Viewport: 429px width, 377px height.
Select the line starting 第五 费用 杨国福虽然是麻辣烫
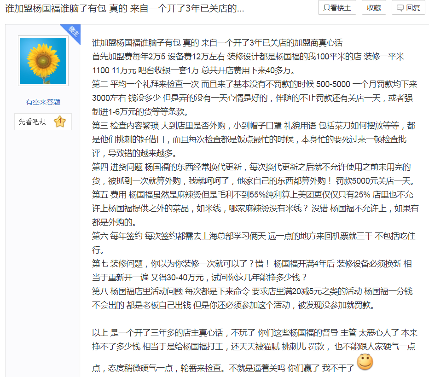point(252,195)
